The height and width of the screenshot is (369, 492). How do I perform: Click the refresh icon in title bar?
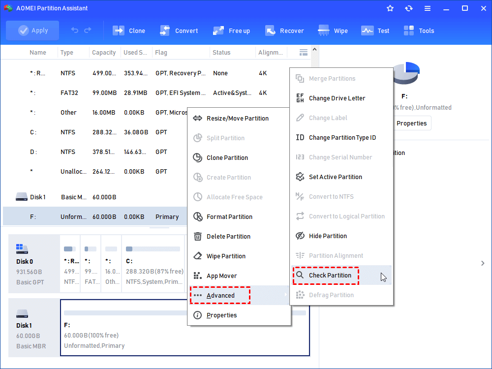(409, 8)
